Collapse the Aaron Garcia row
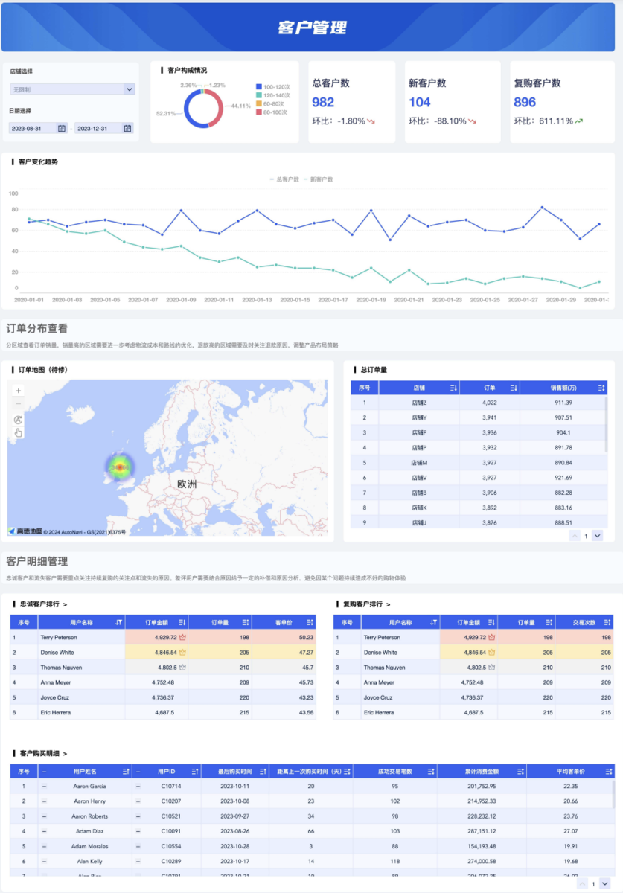 pyautogui.click(x=44, y=786)
